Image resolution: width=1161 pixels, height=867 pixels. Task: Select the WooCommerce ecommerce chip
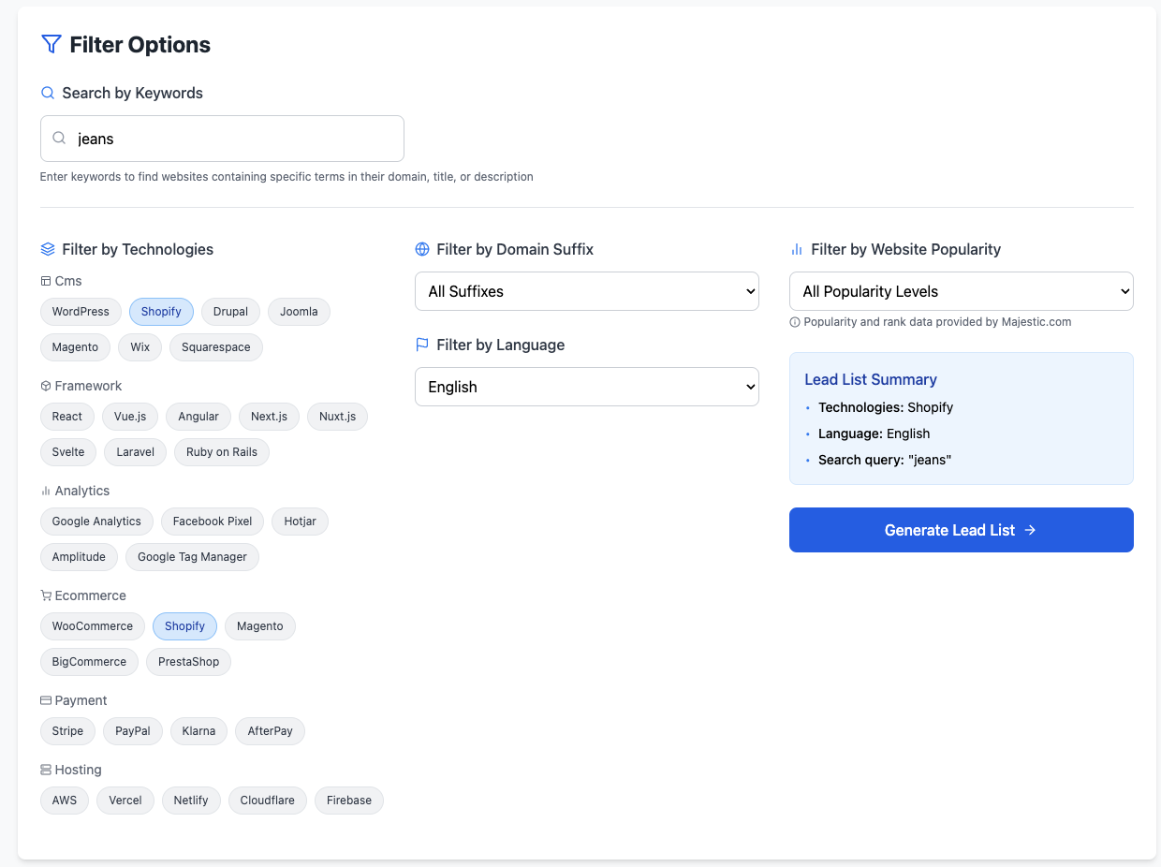tap(93, 626)
